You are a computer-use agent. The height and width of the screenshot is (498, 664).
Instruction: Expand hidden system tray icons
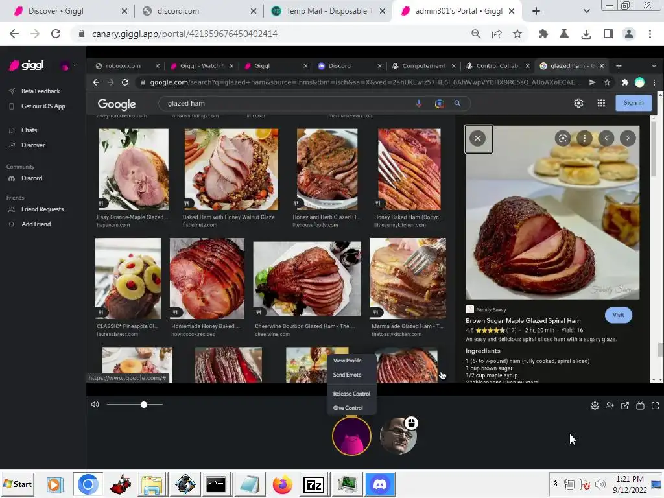pyautogui.click(x=555, y=484)
